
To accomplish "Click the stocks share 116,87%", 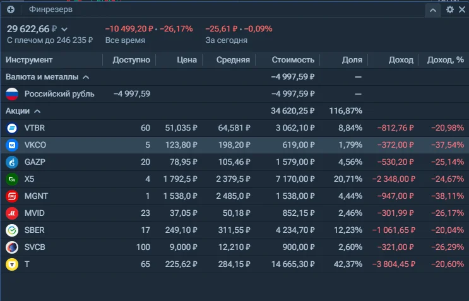I will [x=345, y=111].
